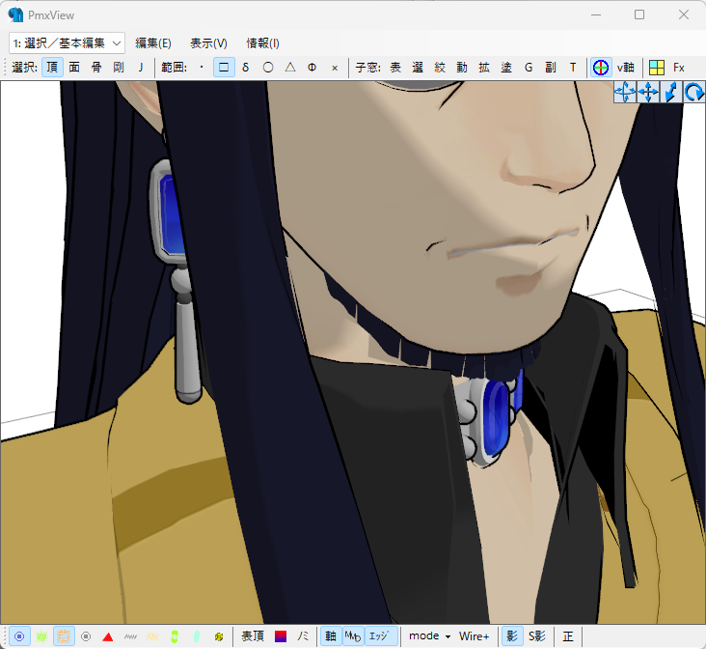The height and width of the screenshot is (649, 706).
Task: Open the 編集(E) menu
Action: point(153,42)
